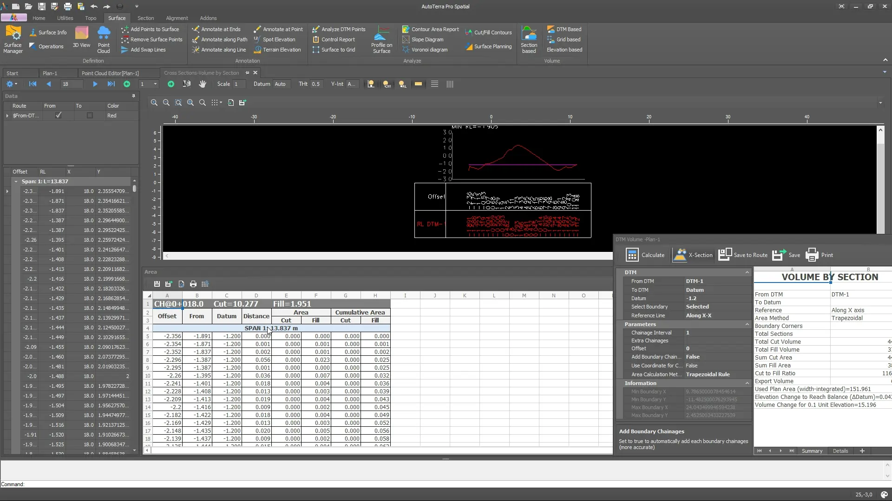The image size is (892, 501).
Task: Toggle the To checkbox for $From-DT route
Action: [90, 116]
